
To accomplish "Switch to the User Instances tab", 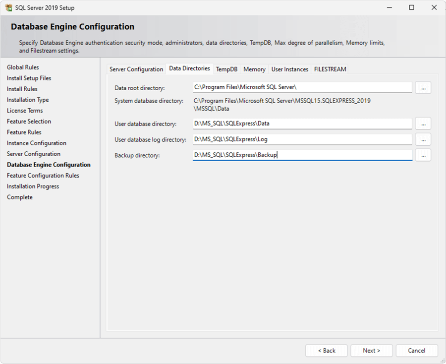I will (x=289, y=69).
